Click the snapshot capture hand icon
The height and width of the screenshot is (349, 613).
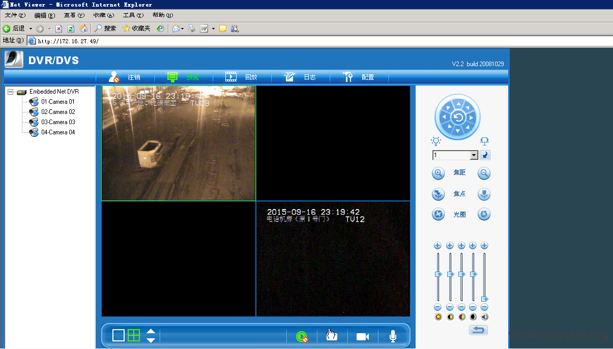[332, 335]
